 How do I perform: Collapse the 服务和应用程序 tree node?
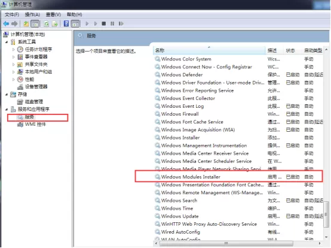(x=7, y=110)
